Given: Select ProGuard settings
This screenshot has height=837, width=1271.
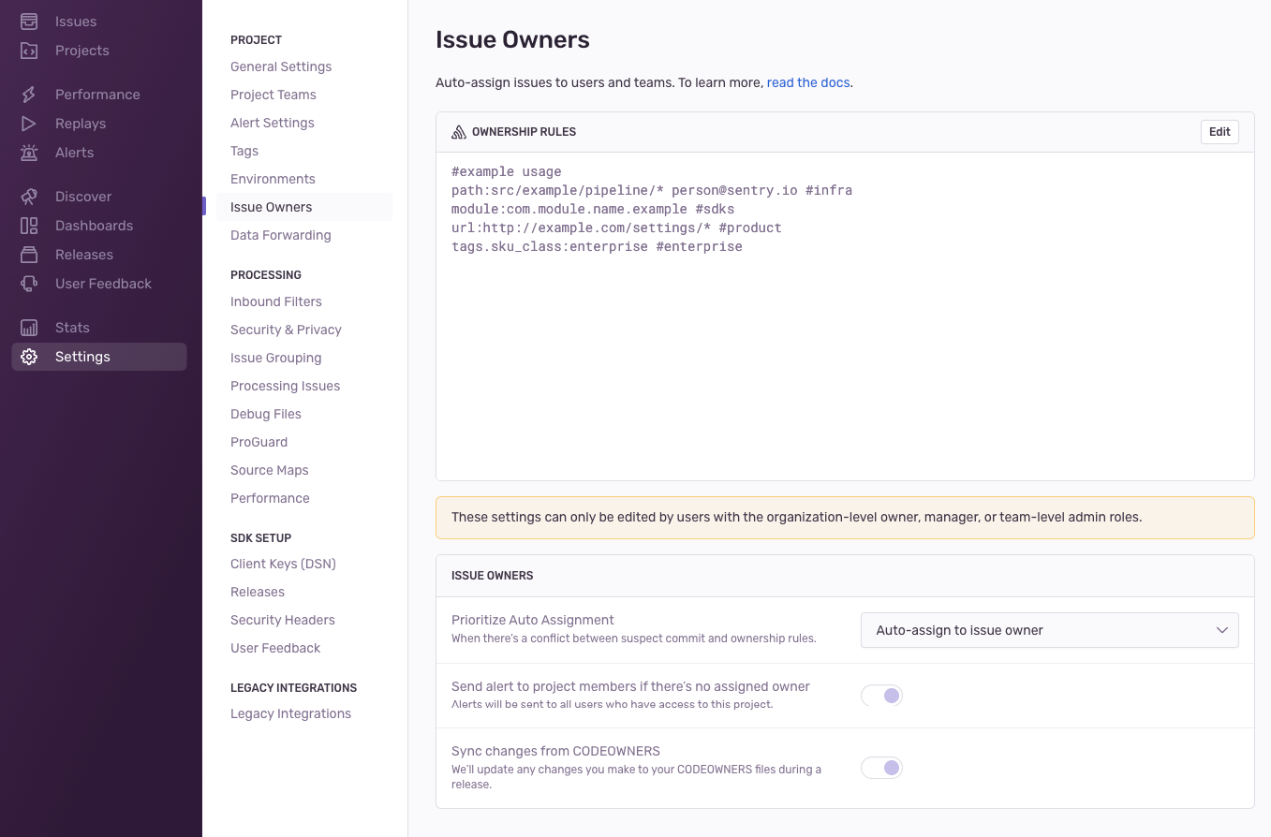Looking at the screenshot, I should tap(259, 442).
